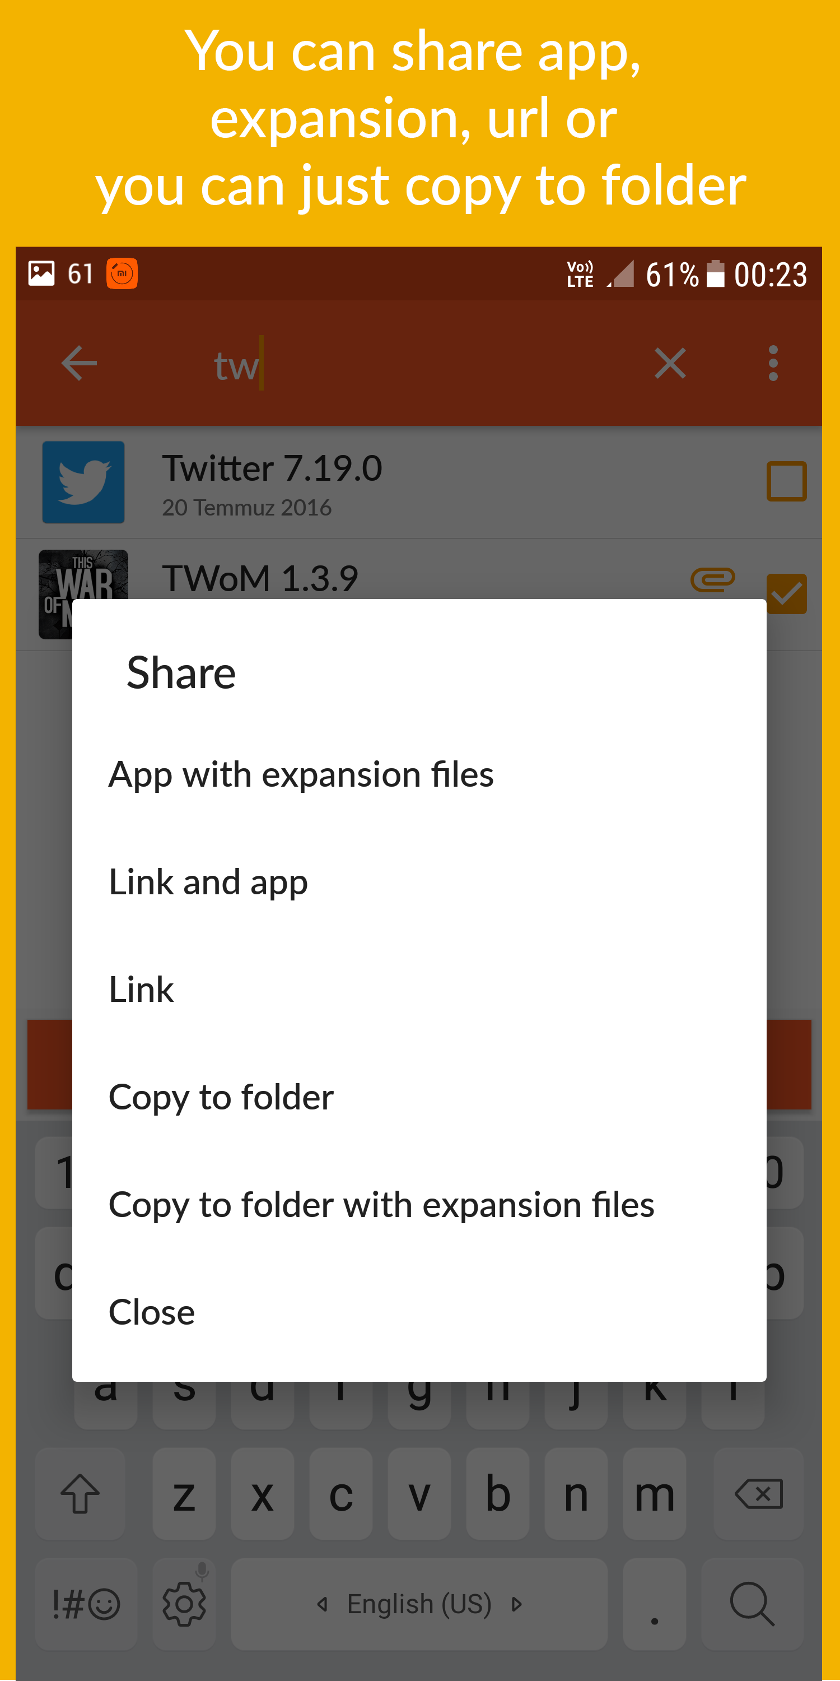Tap the back arrow in toolbar
Screen dimensions: 840x1681
(x=79, y=363)
